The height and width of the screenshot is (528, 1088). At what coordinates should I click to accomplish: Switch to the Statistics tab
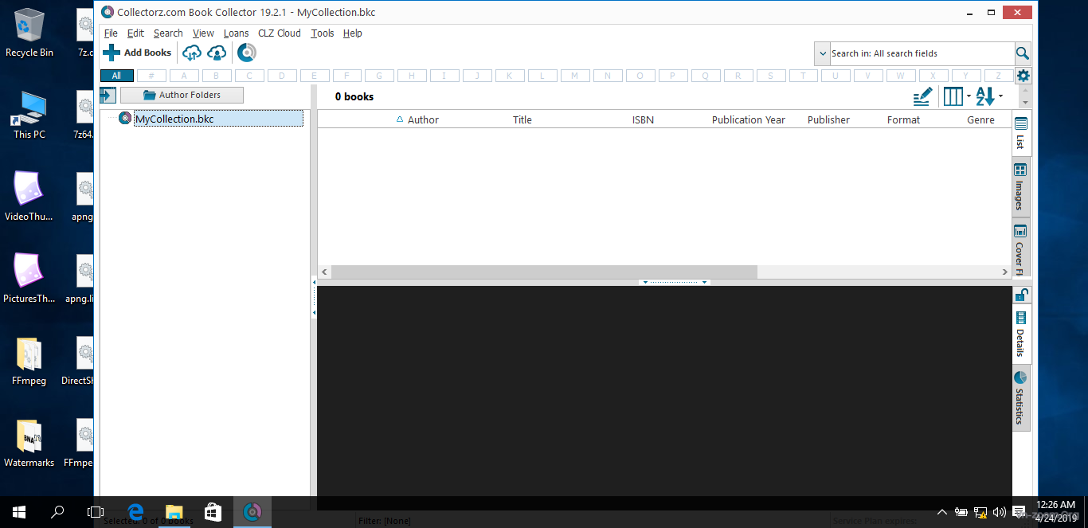coord(1020,397)
